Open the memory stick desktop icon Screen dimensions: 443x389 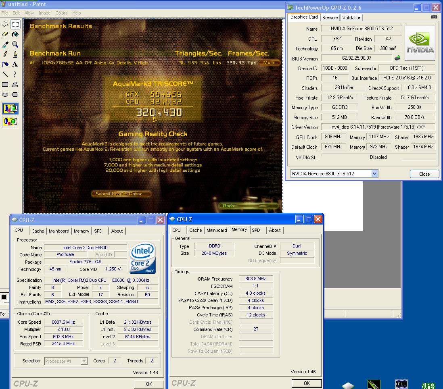click(374, 385)
